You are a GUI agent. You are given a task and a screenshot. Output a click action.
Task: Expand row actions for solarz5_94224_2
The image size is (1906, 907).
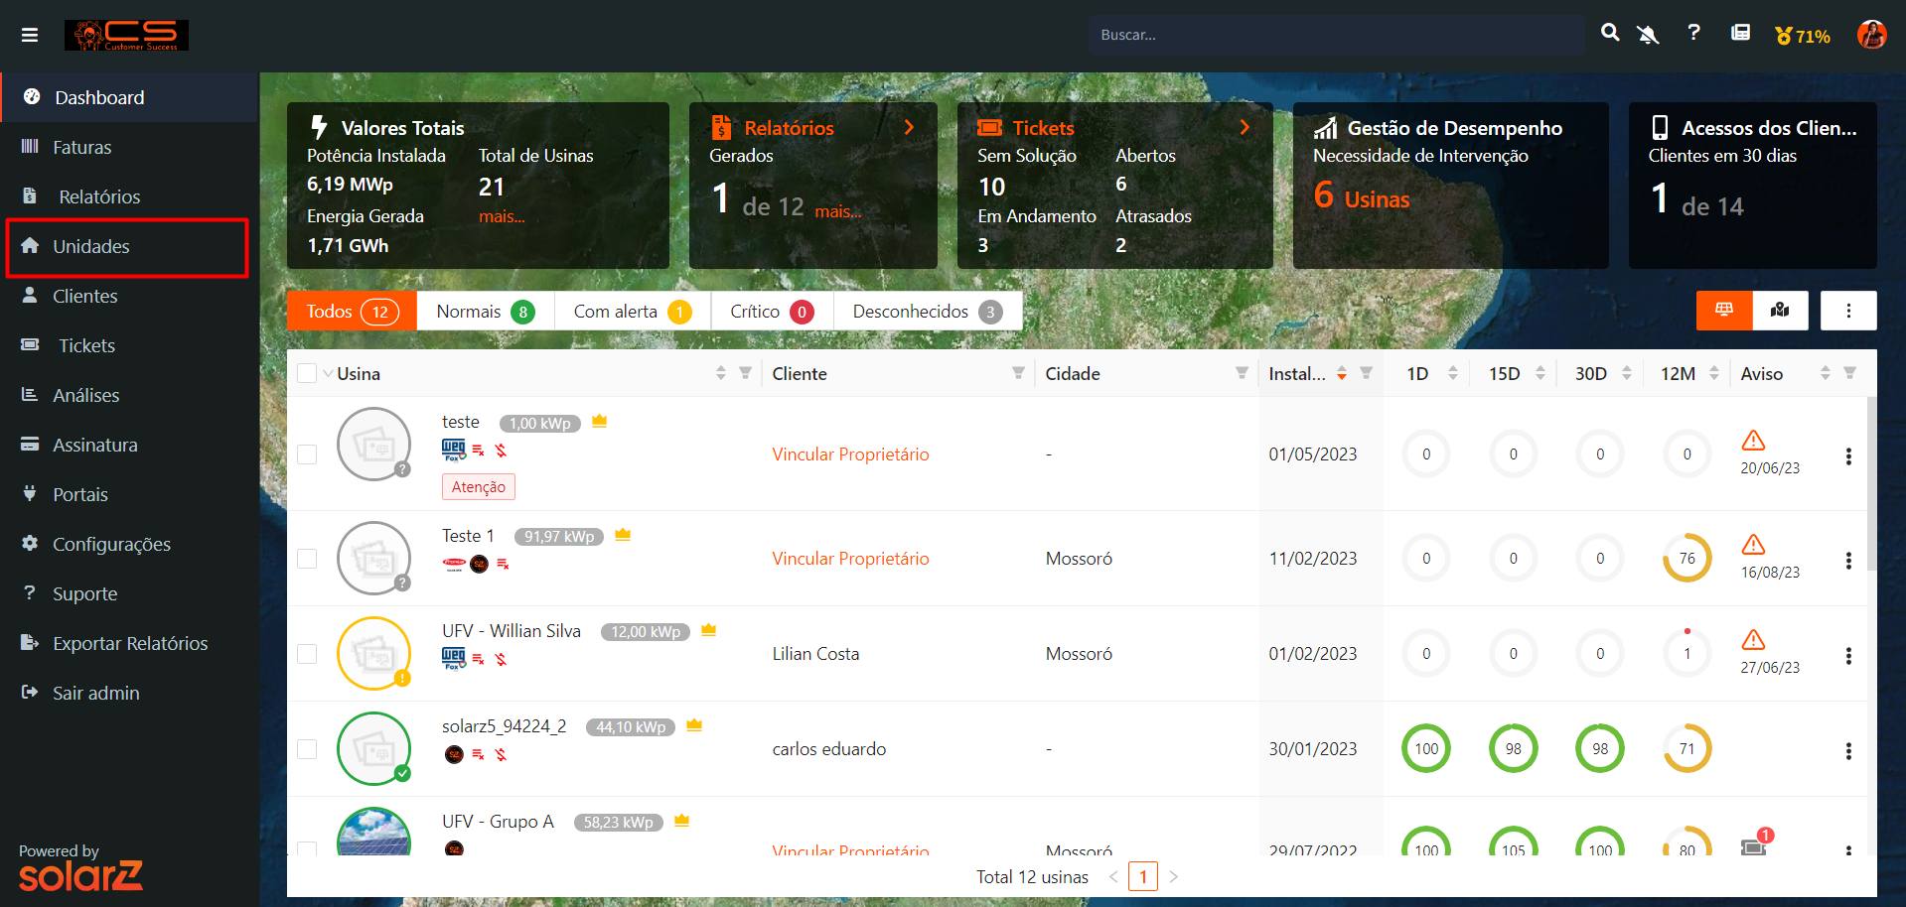tap(1847, 751)
